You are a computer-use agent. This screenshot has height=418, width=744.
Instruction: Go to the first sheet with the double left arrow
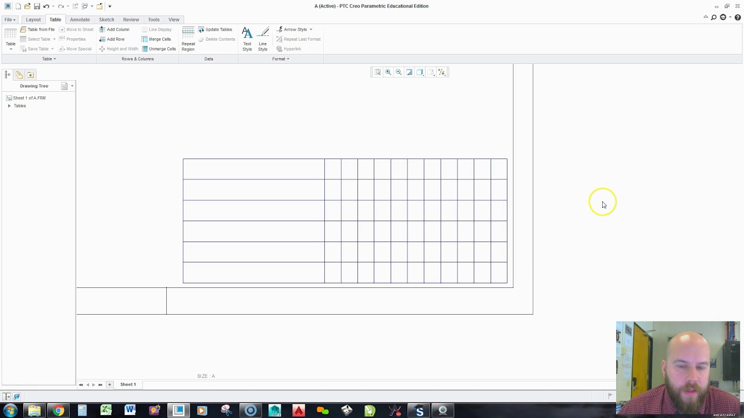click(81, 384)
